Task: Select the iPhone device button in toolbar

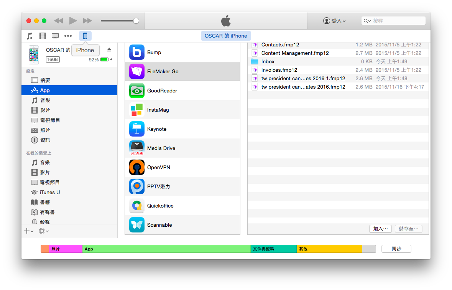Action: (85, 36)
